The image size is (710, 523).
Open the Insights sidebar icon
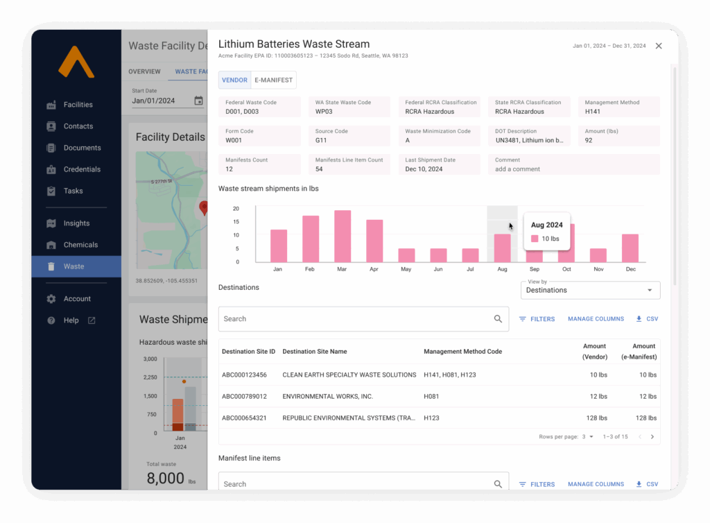coord(51,223)
